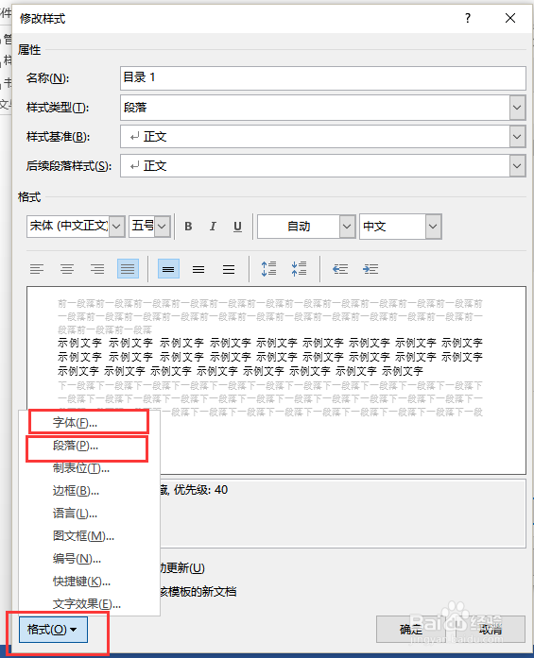The width and height of the screenshot is (534, 658).
Task: Open the 格式(O) dropdown button
Action: pyautogui.click(x=53, y=630)
